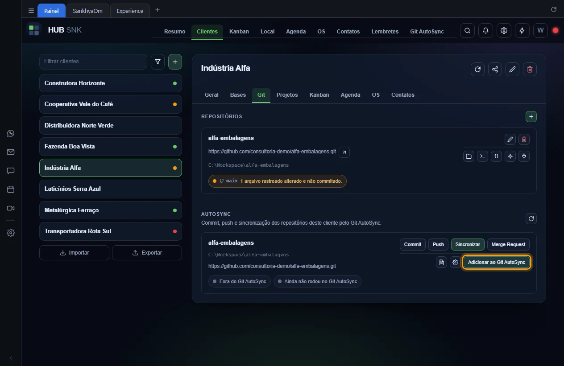564x366 pixels.
Task: Switch to the SankhyaOm tab
Action: click(x=87, y=11)
